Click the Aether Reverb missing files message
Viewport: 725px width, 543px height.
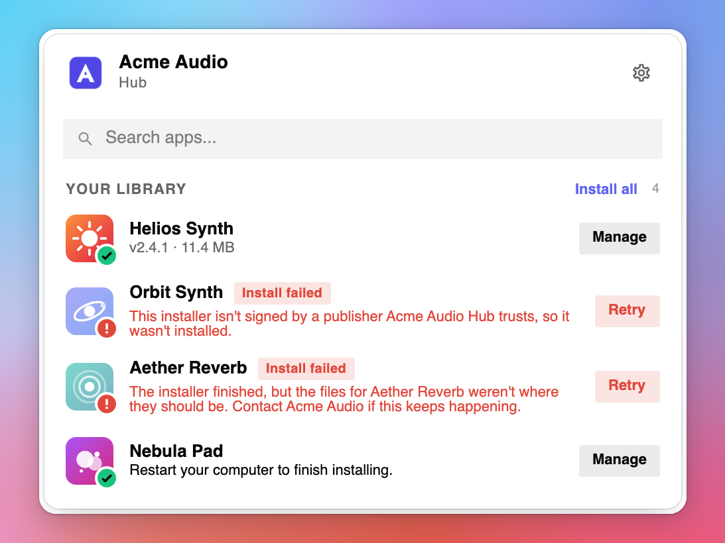[x=344, y=399]
